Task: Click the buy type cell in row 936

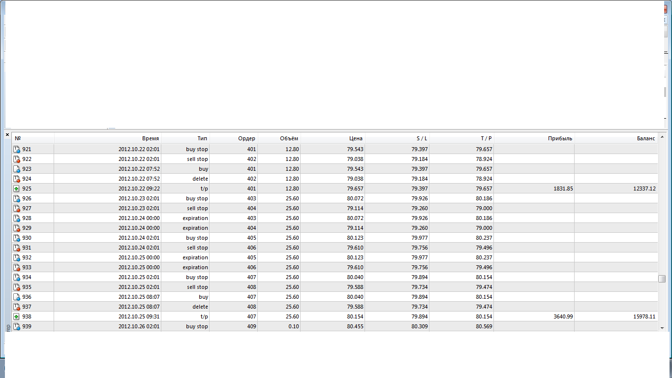Action: click(185, 297)
